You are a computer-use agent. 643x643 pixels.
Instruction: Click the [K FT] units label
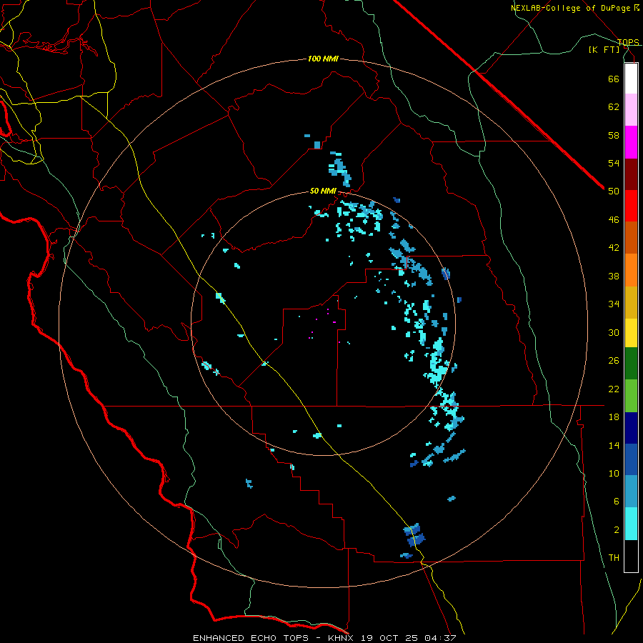[x=604, y=49]
